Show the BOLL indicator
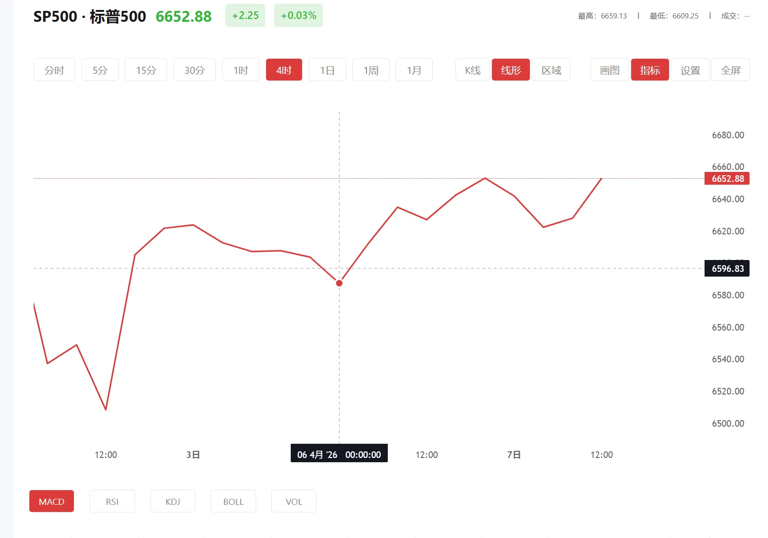This screenshot has height=538, width=768. [233, 501]
